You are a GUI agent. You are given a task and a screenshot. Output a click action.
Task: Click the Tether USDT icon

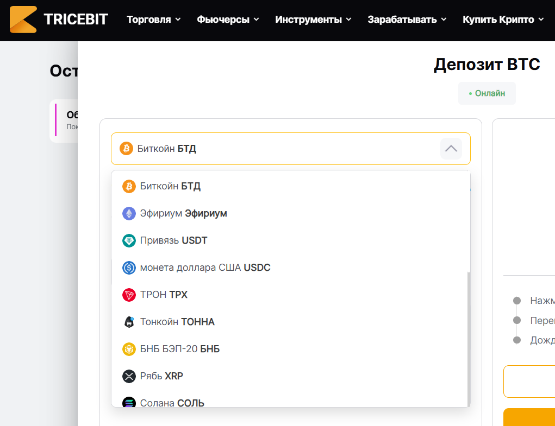pyautogui.click(x=129, y=240)
